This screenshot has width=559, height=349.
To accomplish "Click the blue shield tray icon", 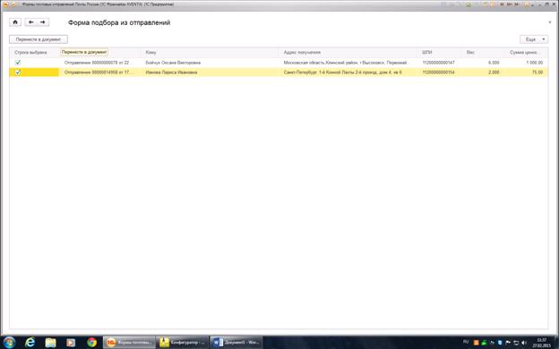I will [500, 343].
